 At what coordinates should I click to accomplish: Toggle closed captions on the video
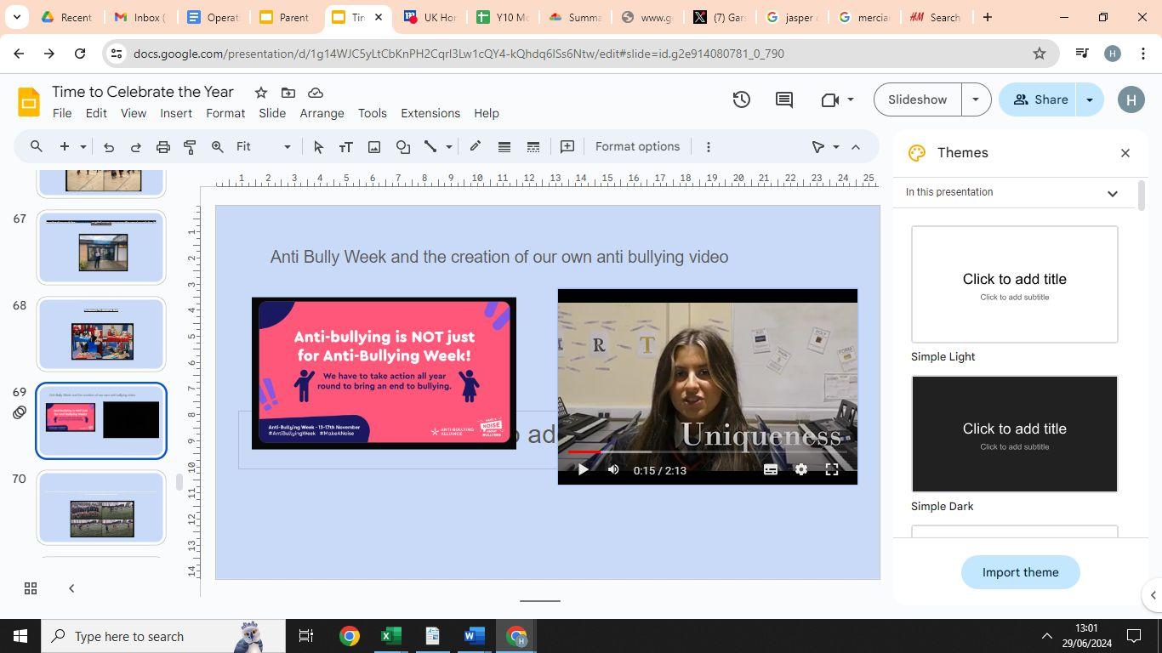(771, 469)
